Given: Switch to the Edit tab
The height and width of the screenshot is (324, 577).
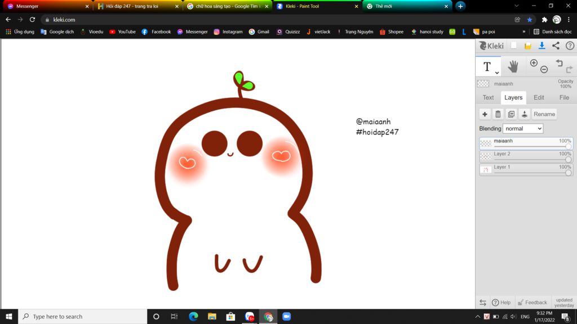Looking at the screenshot, I should pyautogui.click(x=539, y=97).
